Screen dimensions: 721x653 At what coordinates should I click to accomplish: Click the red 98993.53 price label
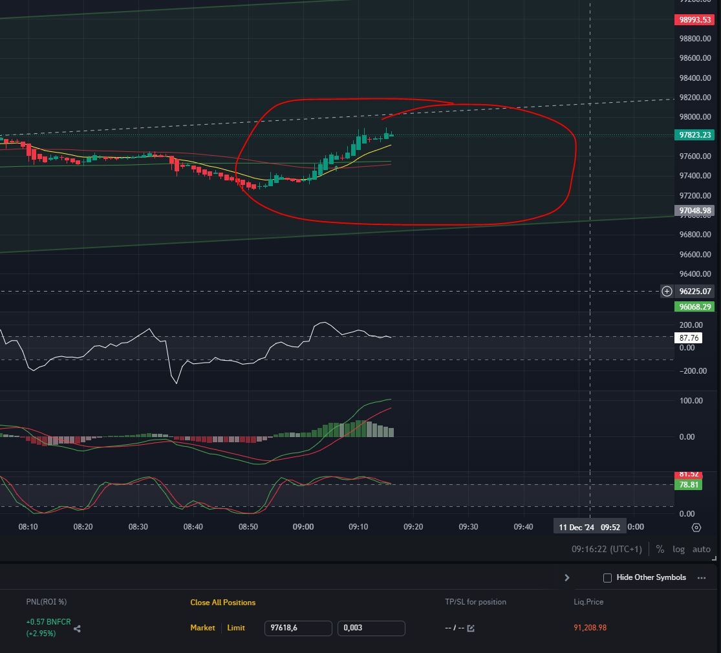(x=695, y=20)
